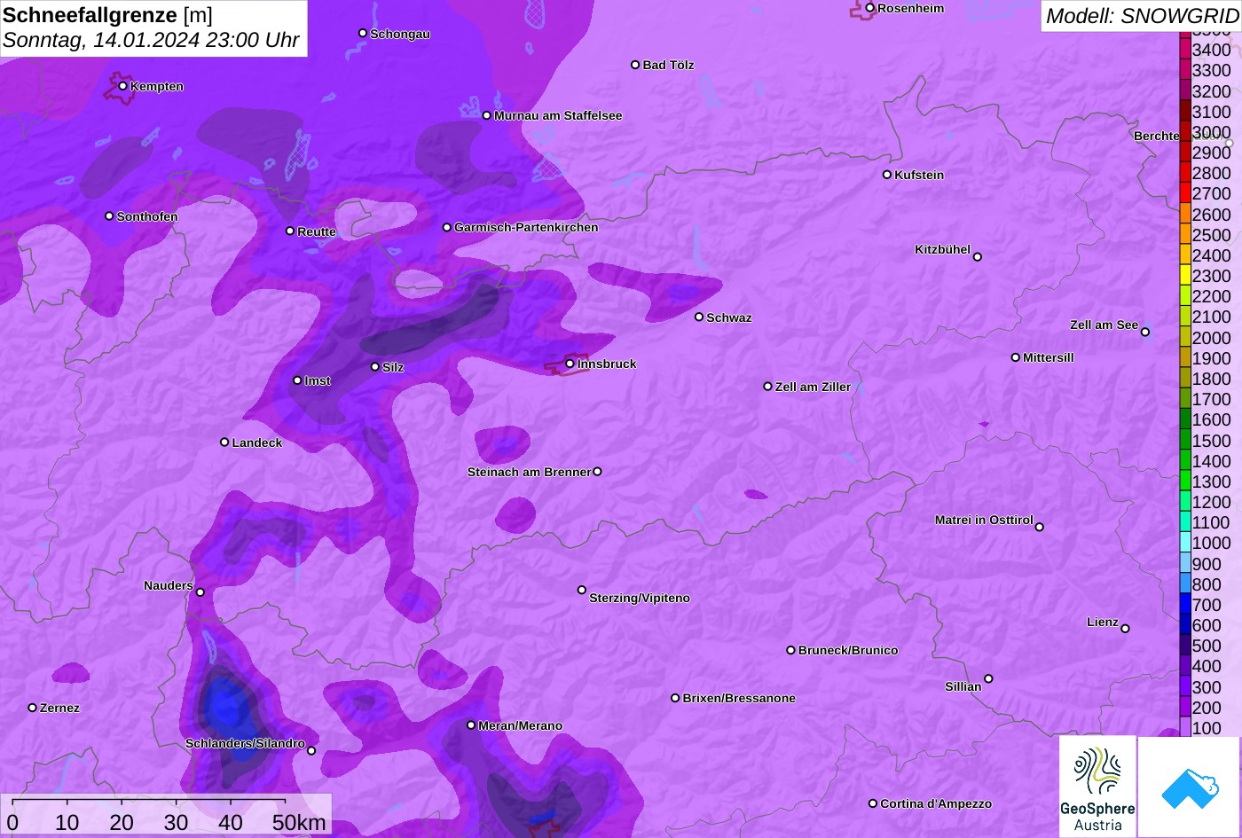
Task: Click the Berchte... label near the legend
Action: pyautogui.click(x=1156, y=136)
